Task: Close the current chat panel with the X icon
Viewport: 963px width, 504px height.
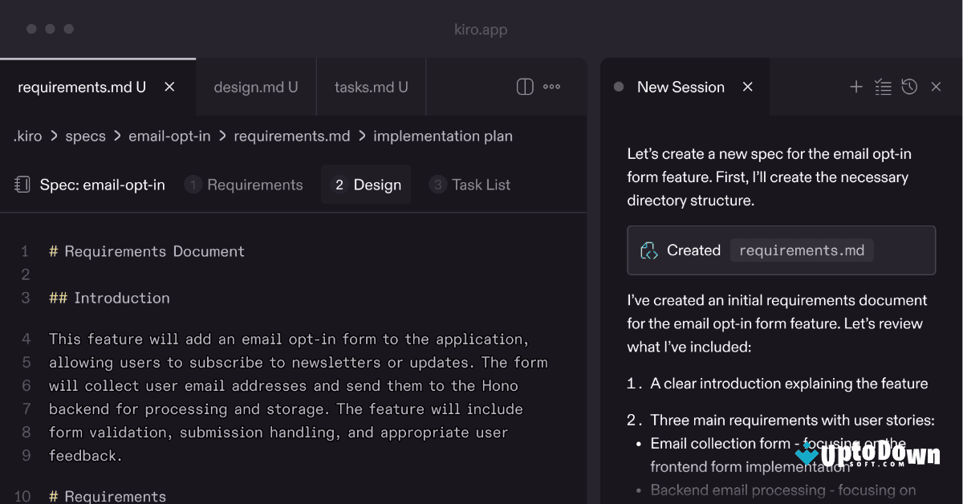Action: click(x=936, y=86)
